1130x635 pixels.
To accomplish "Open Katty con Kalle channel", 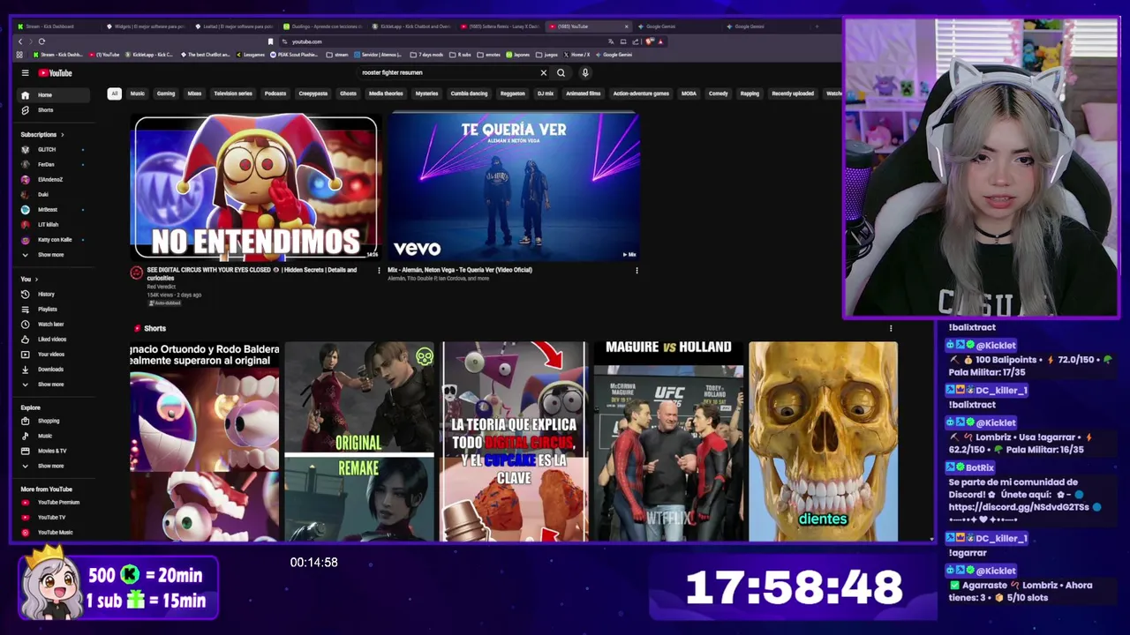I will (x=55, y=240).
